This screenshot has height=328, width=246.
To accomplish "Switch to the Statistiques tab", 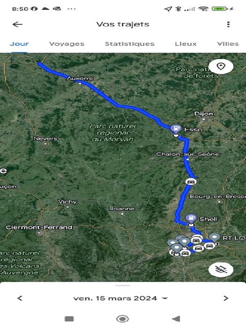I will 130,44.
